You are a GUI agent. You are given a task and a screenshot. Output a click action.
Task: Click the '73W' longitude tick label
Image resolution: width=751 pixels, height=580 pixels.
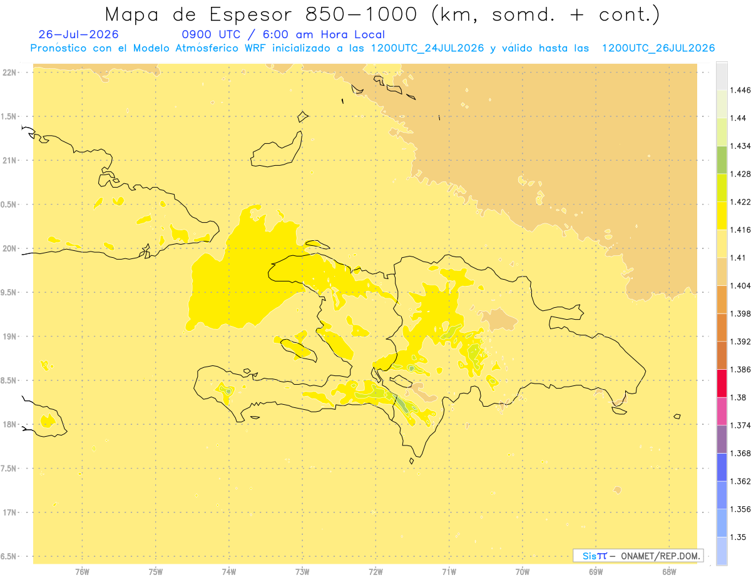[302, 572]
